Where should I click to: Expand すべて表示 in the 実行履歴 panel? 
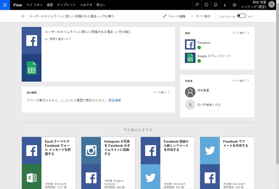162,92
